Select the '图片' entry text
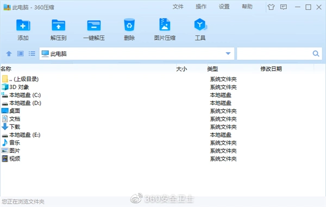Viewport: 326px width, 207px height. 15,150
